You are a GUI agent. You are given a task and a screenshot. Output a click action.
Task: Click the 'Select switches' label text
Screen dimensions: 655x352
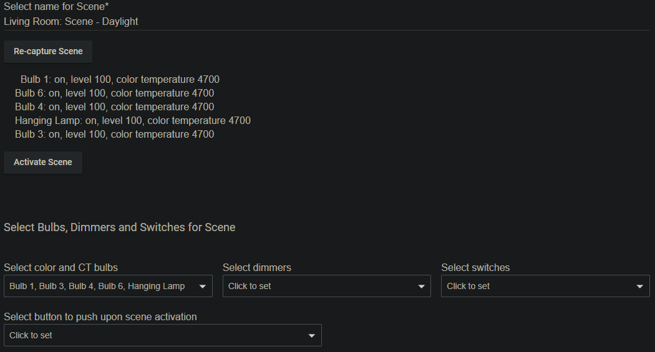tap(475, 267)
